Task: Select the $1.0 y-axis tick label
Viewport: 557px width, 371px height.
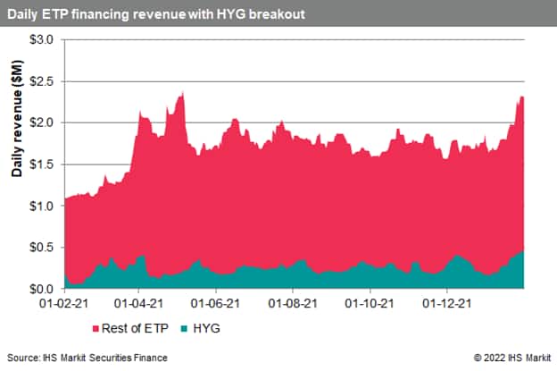Action: [x=45, y=206]
